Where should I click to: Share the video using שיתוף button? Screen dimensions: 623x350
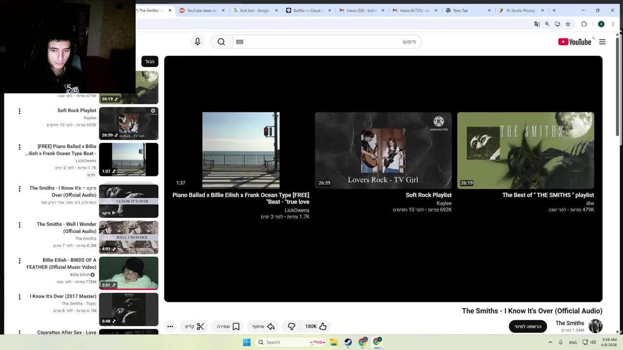[263, 327]
